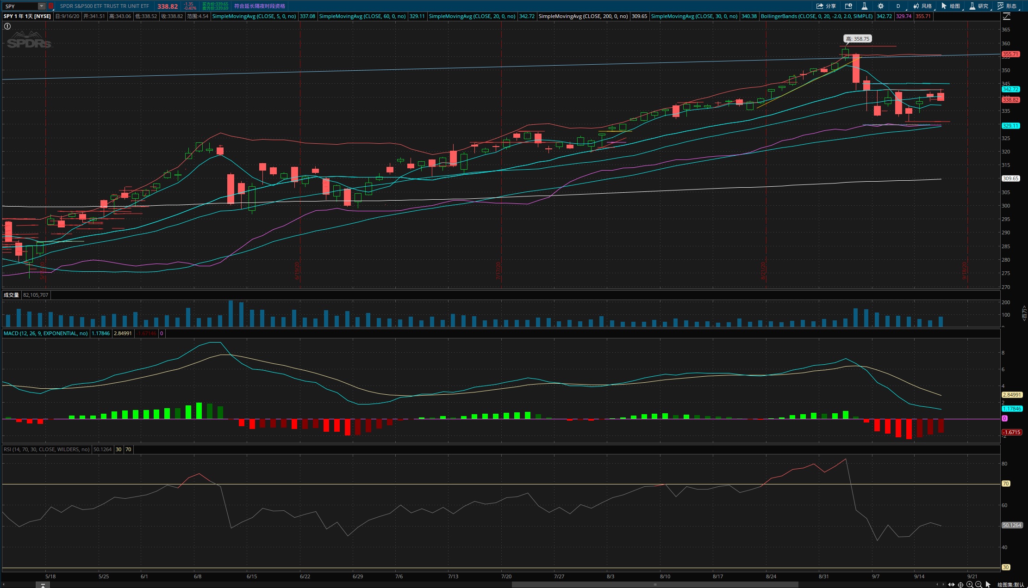Click the crosshair pan icon

click(x=961, y=585)
